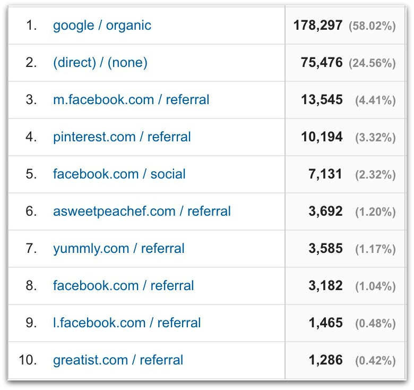
Task: Open l.facebook.com / referral source
Action: 127,323
